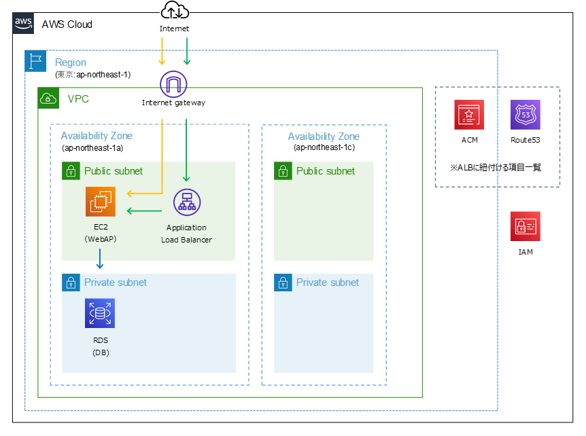Screen dimensions: 586x436
Task: Click the "AWS Cloud" label
Action: [67, 24]
